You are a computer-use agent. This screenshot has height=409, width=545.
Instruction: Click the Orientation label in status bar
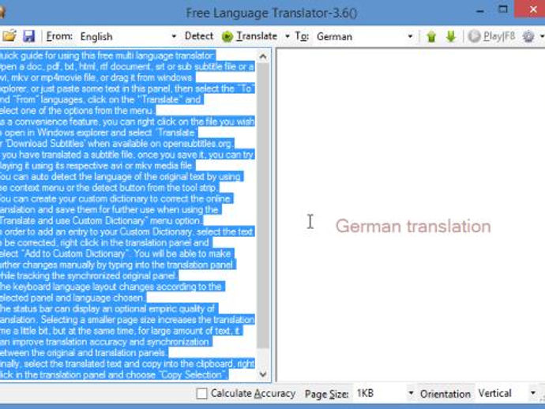click(445, 394)
